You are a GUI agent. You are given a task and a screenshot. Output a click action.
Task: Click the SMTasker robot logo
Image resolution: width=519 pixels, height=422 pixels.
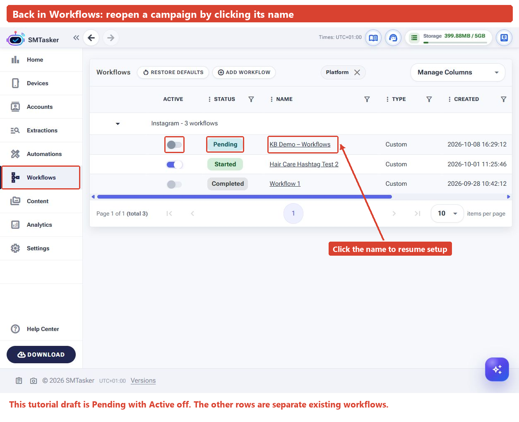click(15, 38)
